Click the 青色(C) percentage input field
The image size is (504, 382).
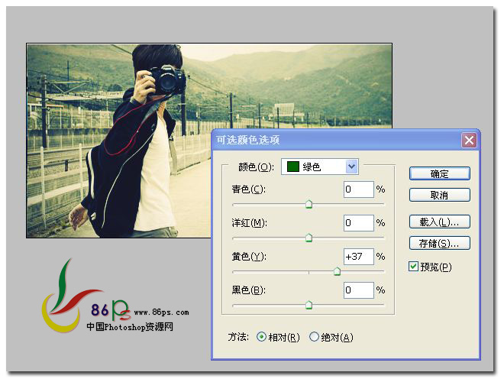pos(359,189)
